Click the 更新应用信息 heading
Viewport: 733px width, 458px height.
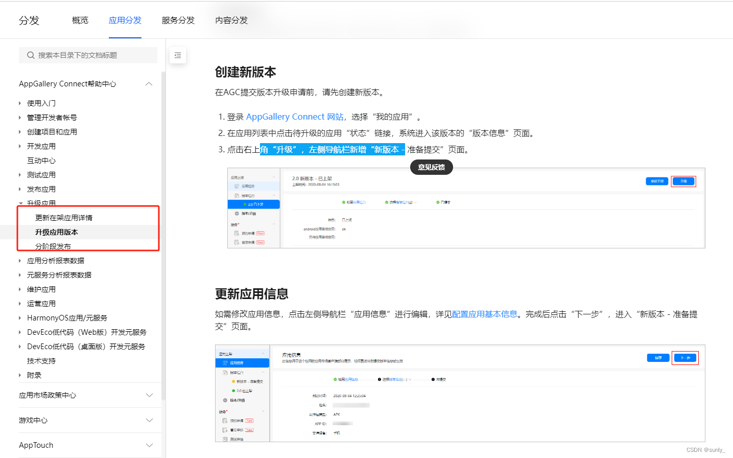pyautogui.click(x=252, y=294)
